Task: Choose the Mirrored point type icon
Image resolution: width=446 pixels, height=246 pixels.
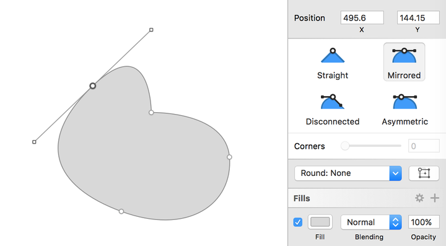Action: point(404,56)
